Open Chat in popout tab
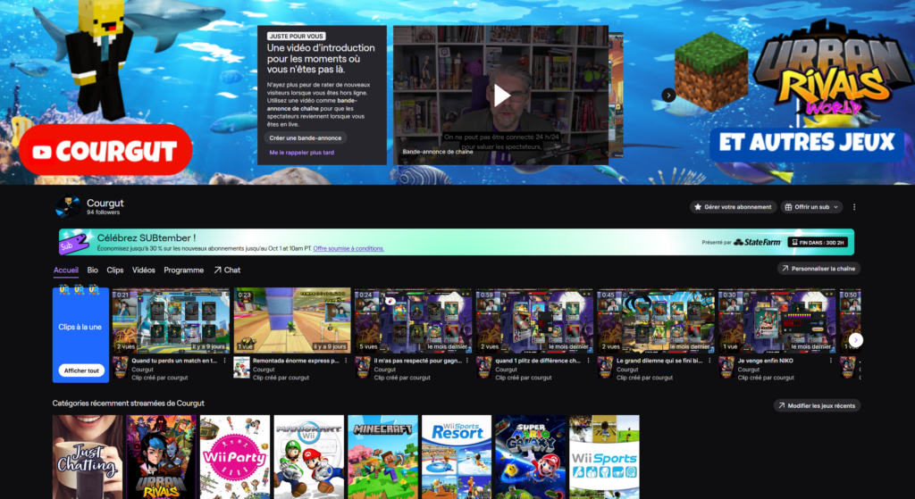Screen dimensions: 915x499 [x=227, y=270]
